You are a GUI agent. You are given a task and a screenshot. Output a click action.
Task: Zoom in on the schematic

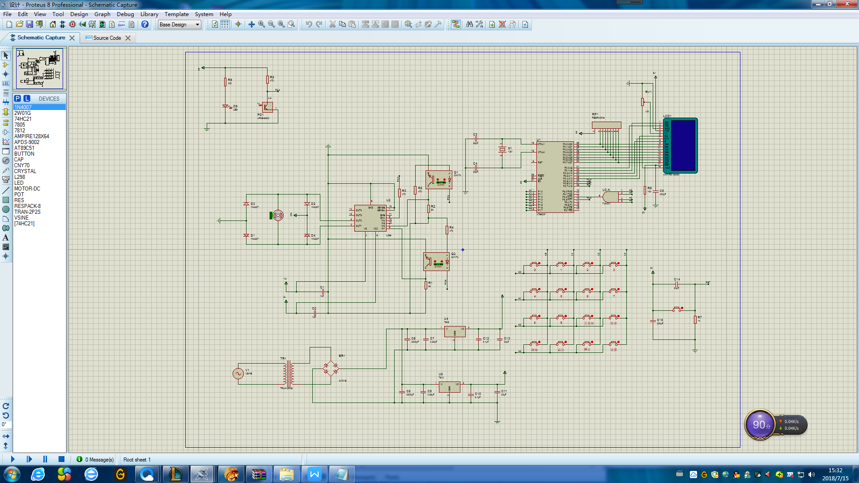point(261,25)
